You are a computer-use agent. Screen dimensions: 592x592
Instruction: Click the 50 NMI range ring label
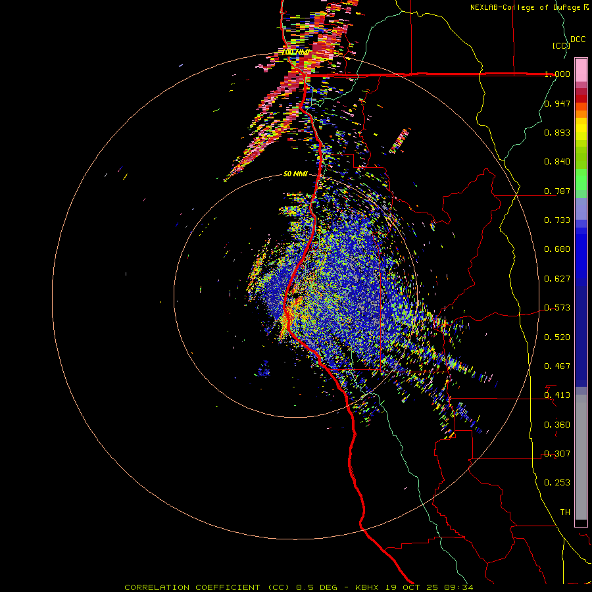[x=295, y=174]
